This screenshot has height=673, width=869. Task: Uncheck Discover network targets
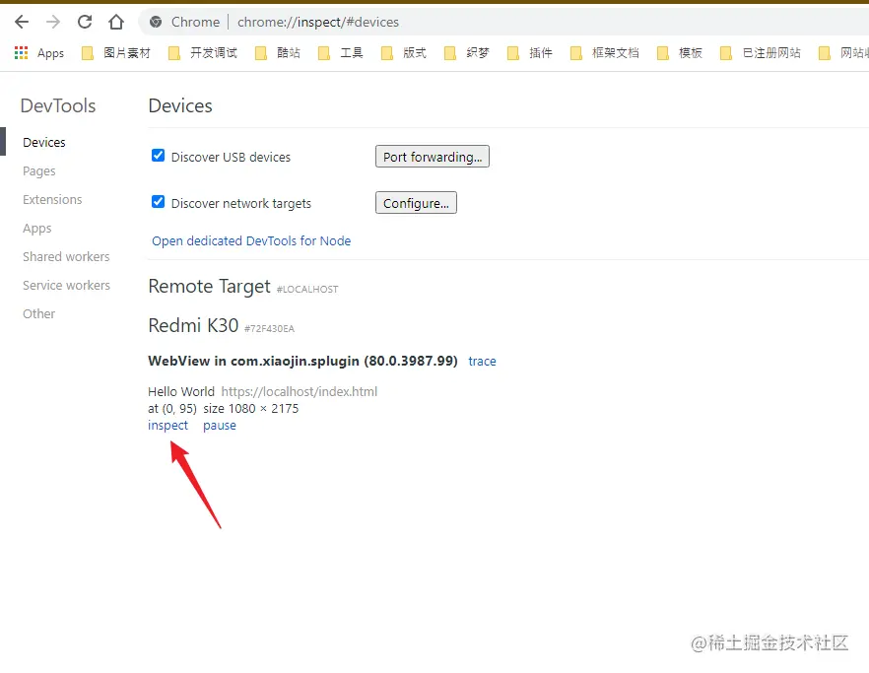tap(158, 202)
